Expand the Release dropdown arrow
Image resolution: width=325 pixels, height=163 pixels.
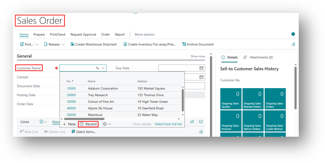pos(63,44)
